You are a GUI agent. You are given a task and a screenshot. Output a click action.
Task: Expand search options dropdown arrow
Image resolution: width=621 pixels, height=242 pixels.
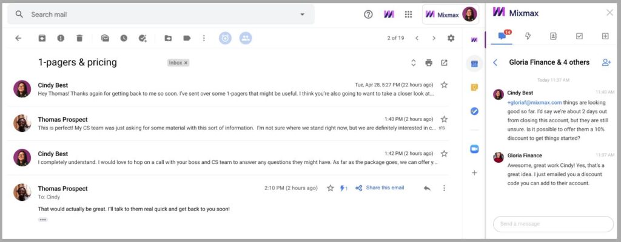[x=302, y=15]
